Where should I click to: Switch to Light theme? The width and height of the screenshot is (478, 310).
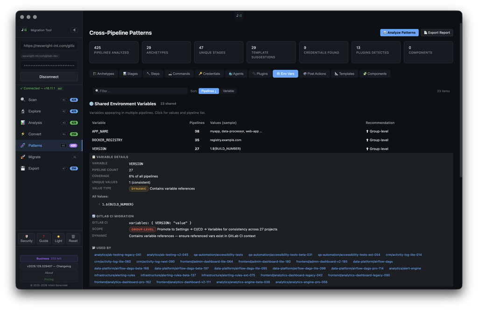pos(58,238)
